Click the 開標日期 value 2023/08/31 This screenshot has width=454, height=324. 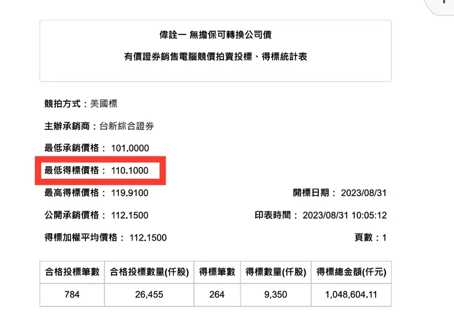tap(364, 193)
